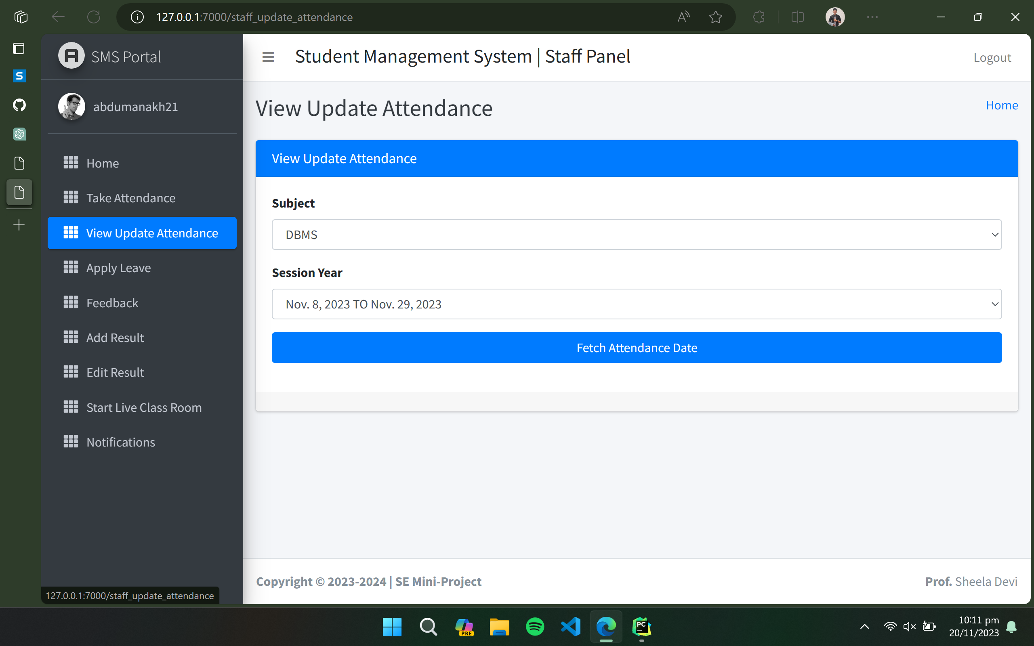Open Spotify from the taskbar

(535, 627)
